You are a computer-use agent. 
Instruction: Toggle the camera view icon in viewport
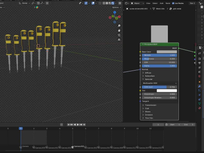click(x=119, y=35)
